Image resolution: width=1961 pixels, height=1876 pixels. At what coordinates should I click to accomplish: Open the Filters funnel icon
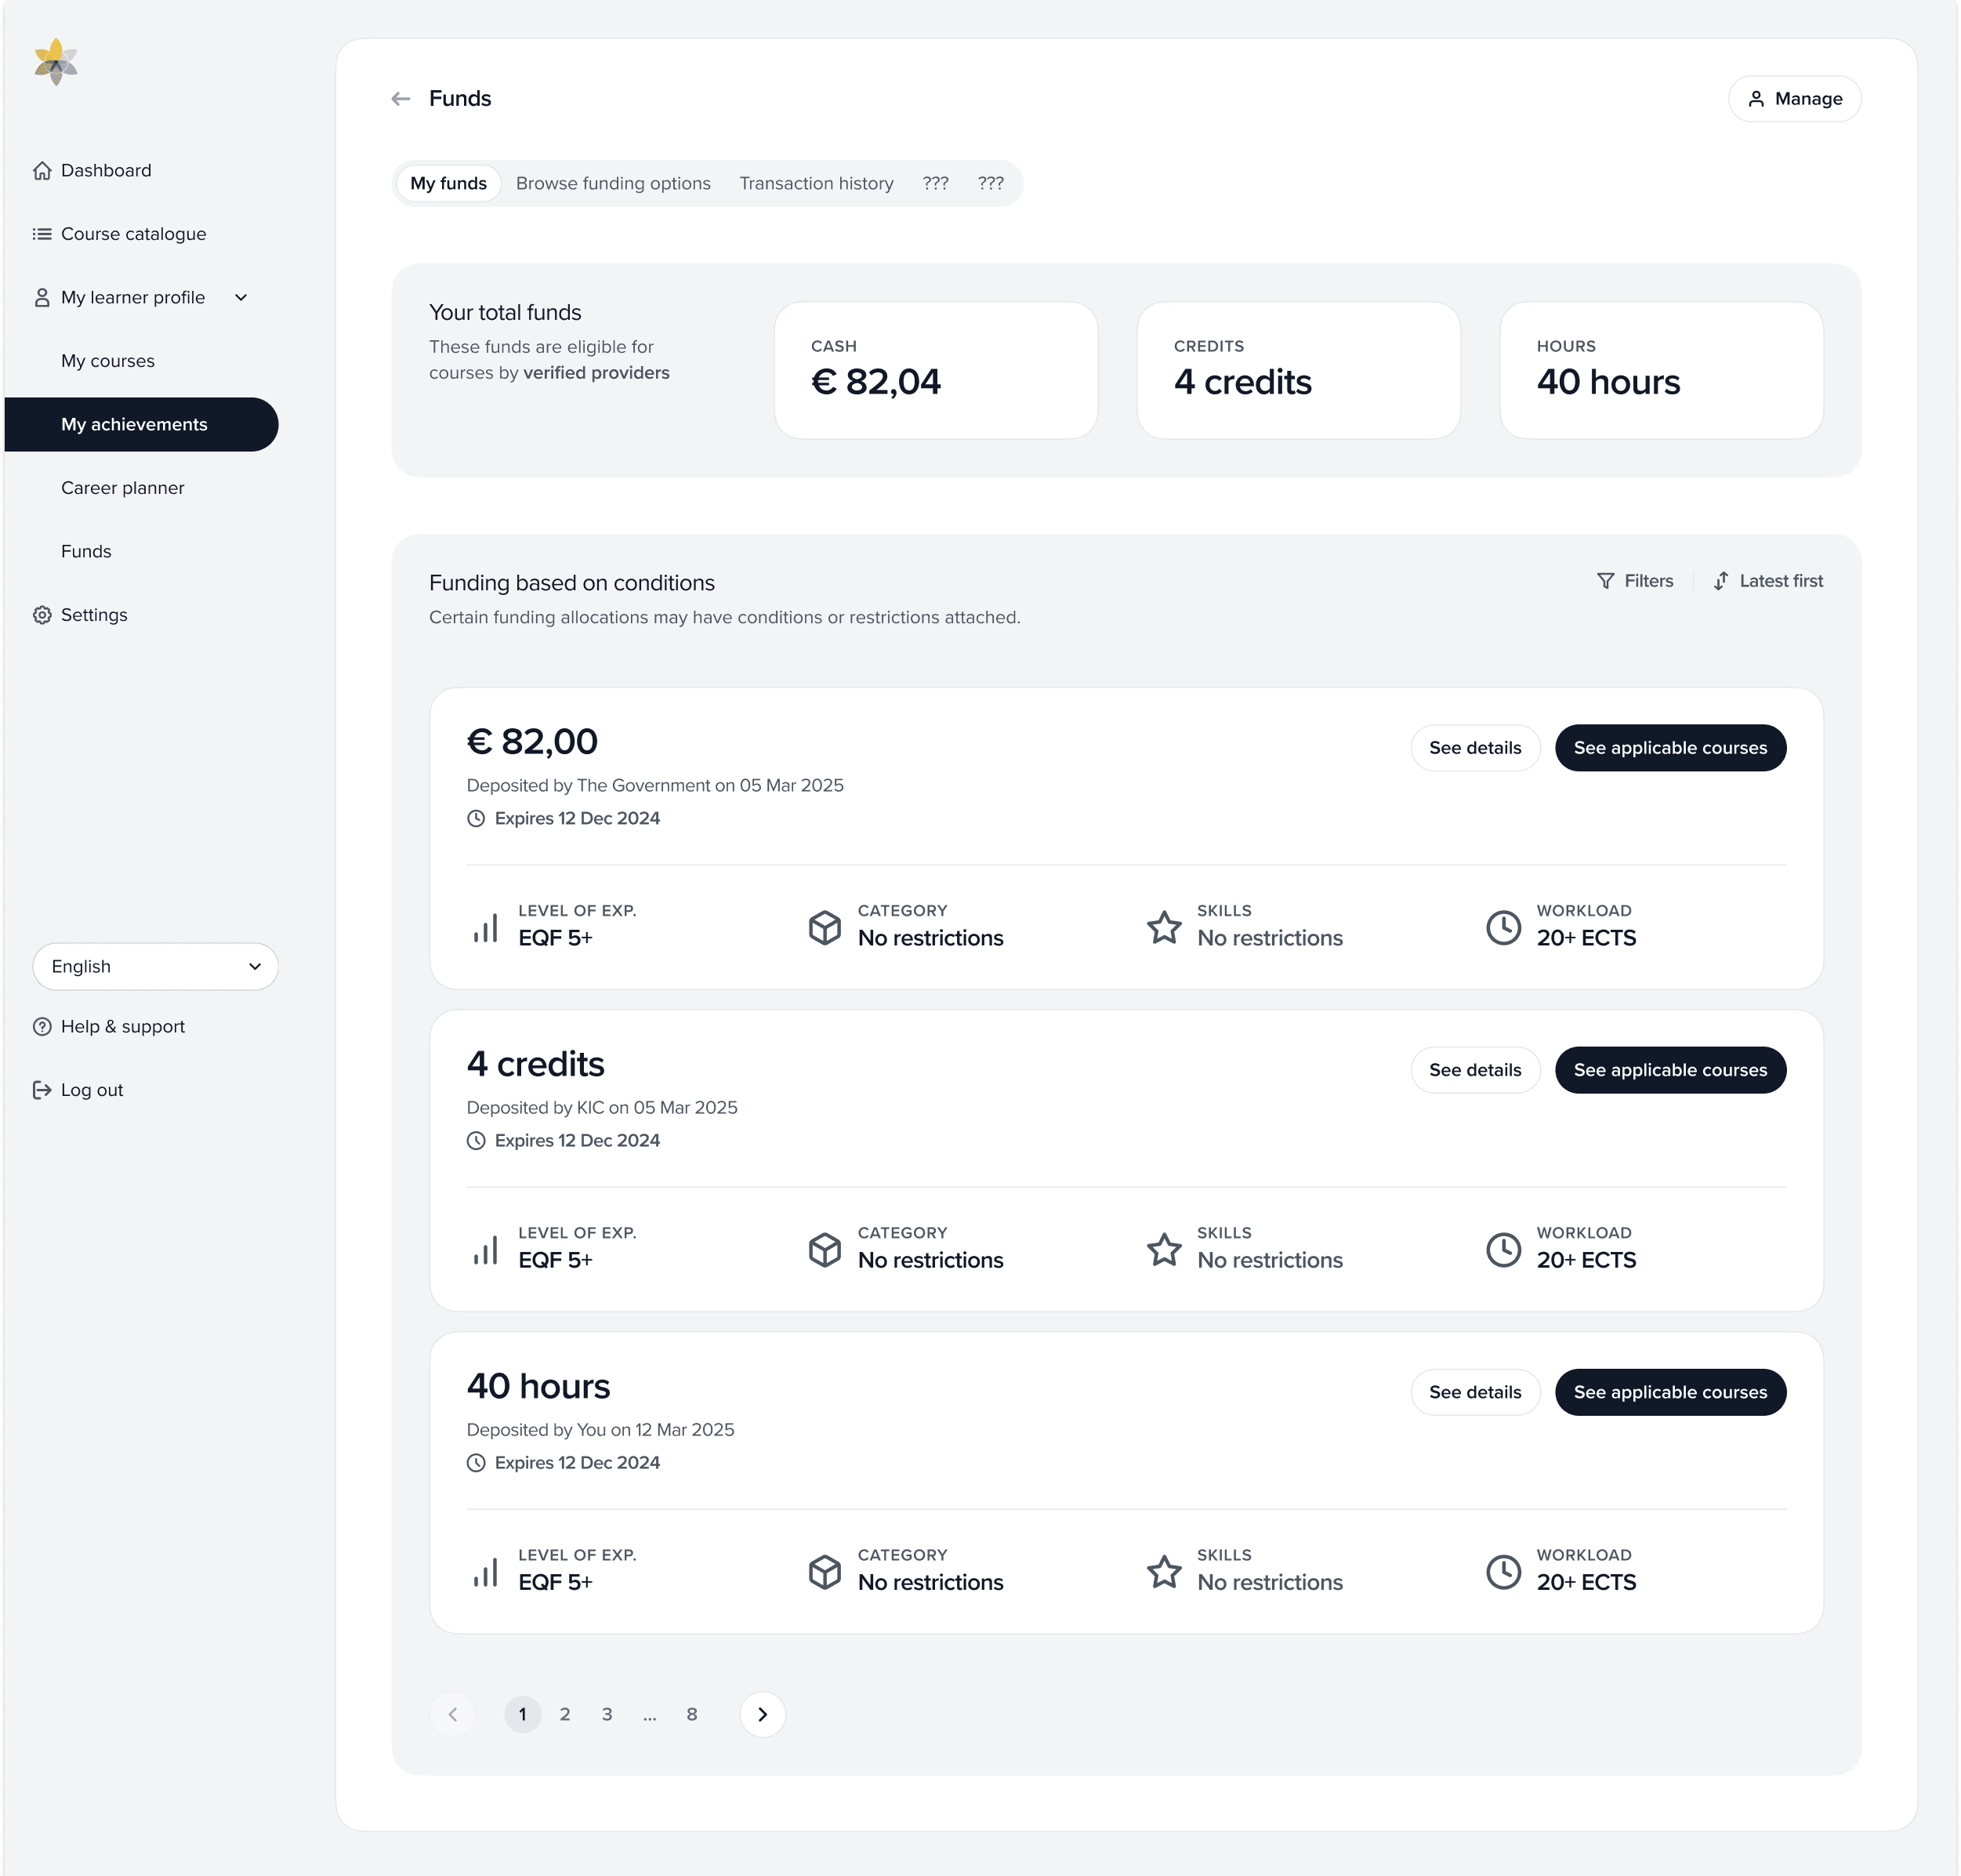click(x=1606, y=580)
